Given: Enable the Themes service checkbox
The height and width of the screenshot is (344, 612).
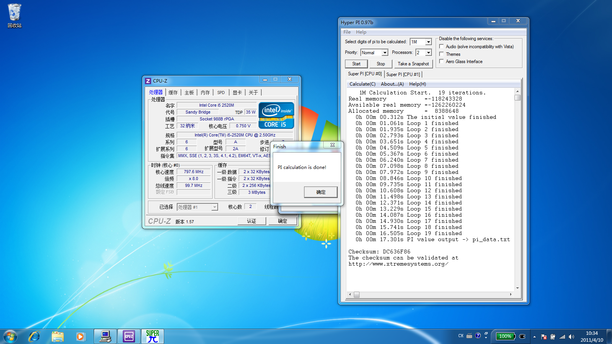Looking at the screenshot, I should (x=441, y=54).
